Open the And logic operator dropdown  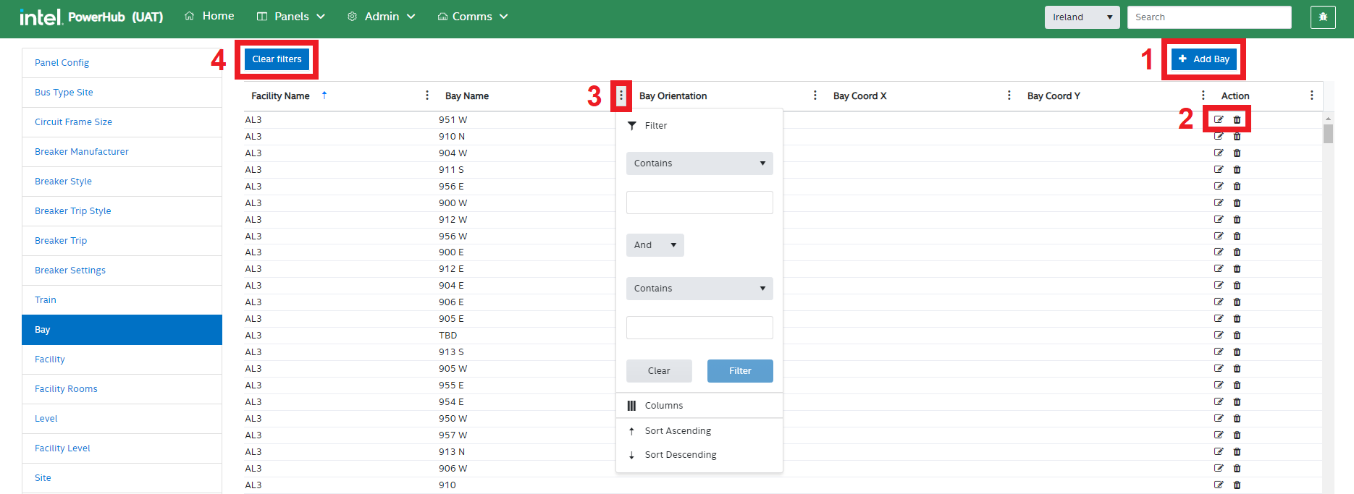(x=655, y=245)
